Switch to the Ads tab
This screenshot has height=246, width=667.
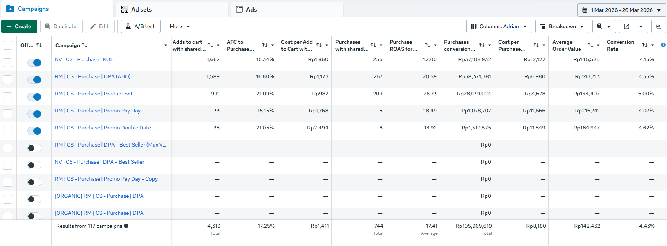(287, 9)
